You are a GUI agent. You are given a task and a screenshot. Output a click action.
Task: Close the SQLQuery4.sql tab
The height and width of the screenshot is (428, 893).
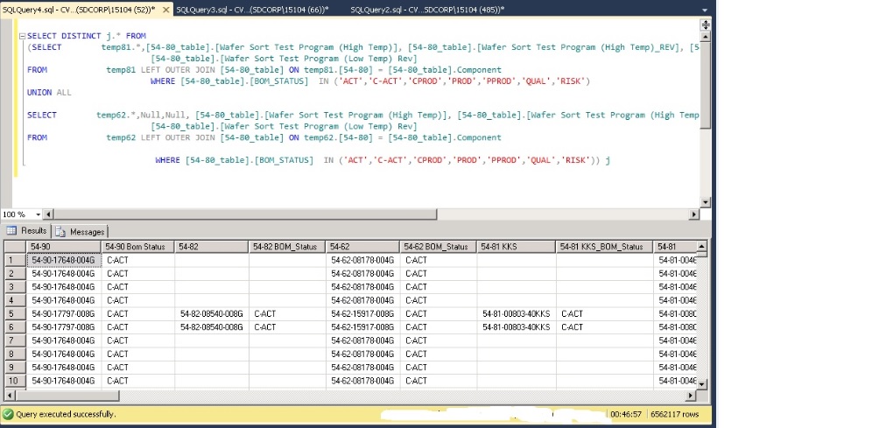(x=165, y=10)
